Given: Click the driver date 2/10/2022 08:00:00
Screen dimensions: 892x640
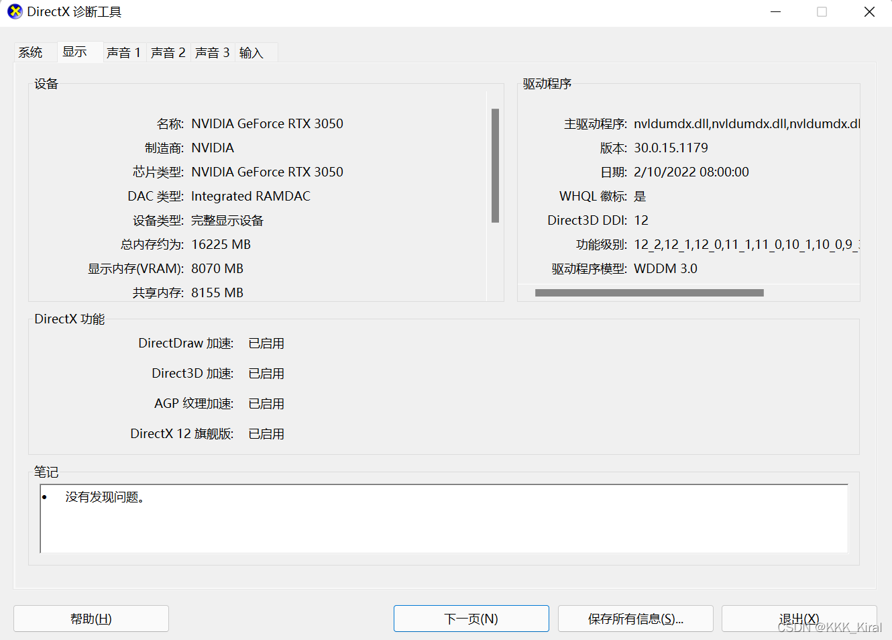Looking at the screenshot, I should (691, 172).
